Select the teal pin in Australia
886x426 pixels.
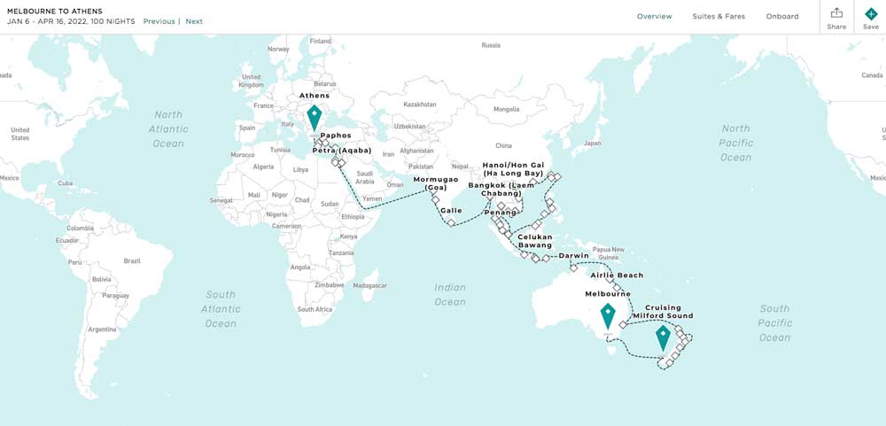(x=608, y=315)
